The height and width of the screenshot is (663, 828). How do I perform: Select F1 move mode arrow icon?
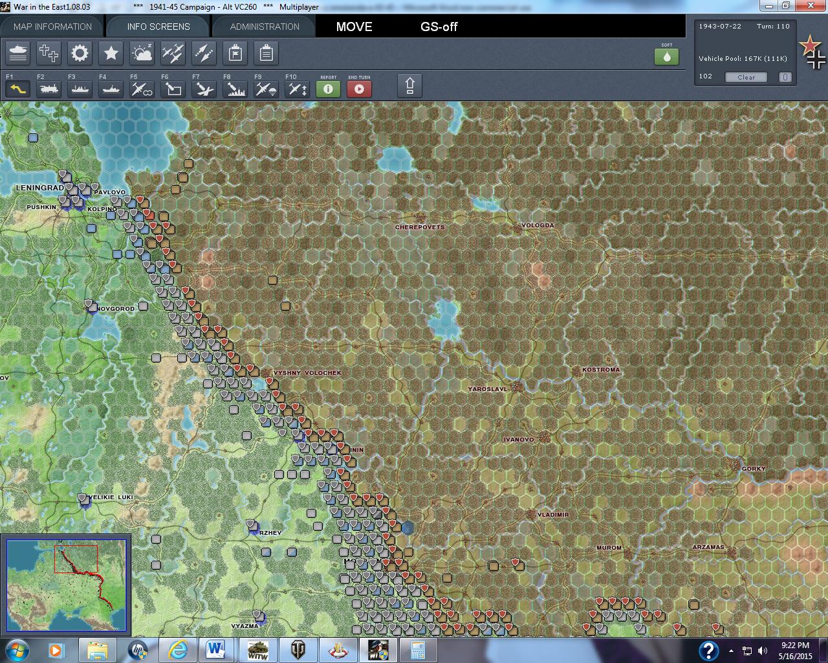(x=18, y=89)
